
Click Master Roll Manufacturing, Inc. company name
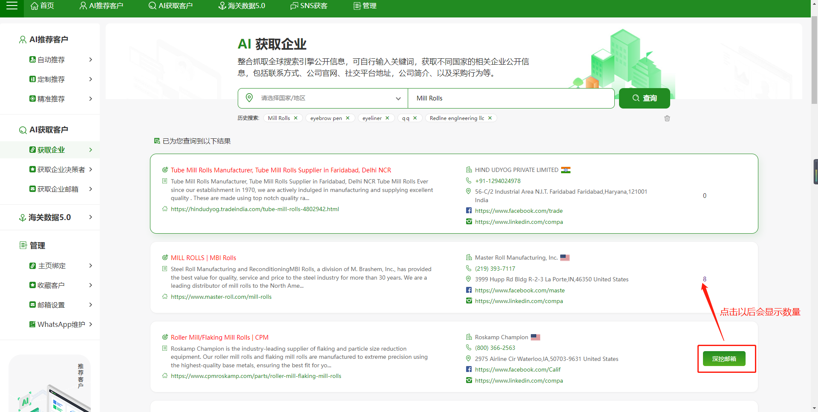click(x=516, y=257)
